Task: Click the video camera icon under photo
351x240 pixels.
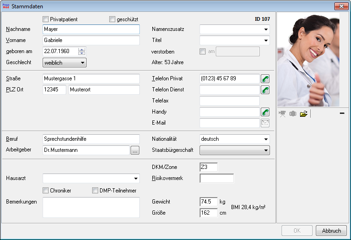Action: click(282, 114)
